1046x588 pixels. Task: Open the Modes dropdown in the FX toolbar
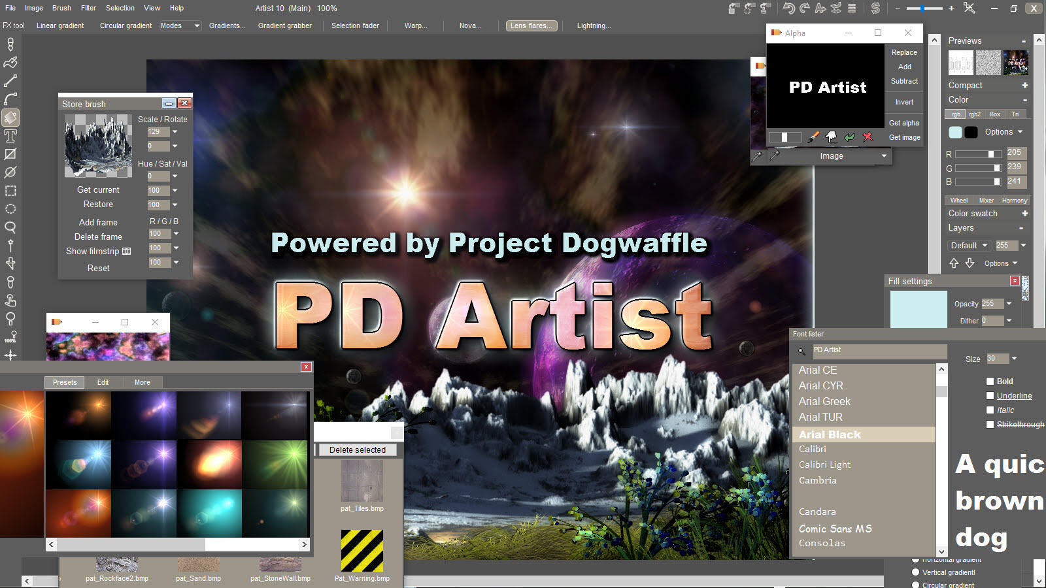pos(179,25)
